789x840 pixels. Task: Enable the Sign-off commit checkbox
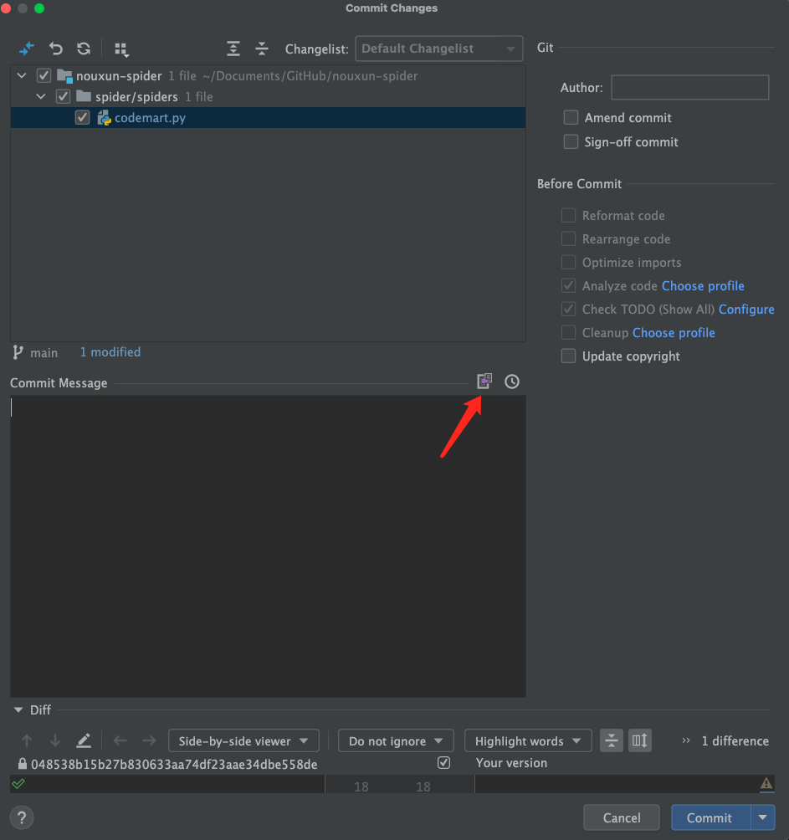tap(571, 142)
